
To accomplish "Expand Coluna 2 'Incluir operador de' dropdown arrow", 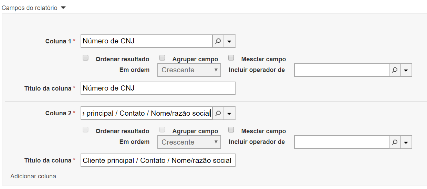I will [406, 142].
